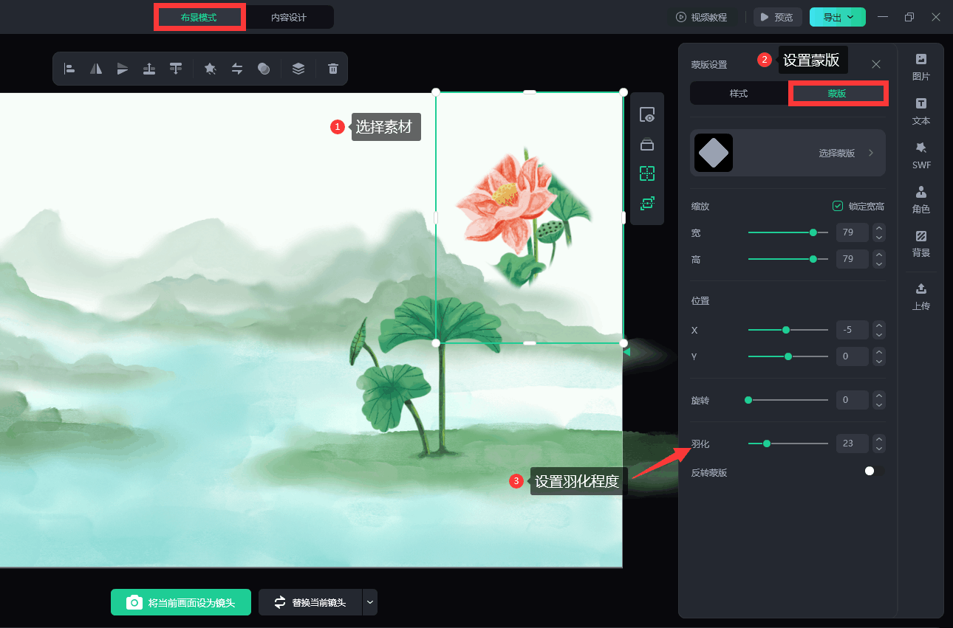
Task: Open the 导出 export dropdown
Action: point(837,17)
